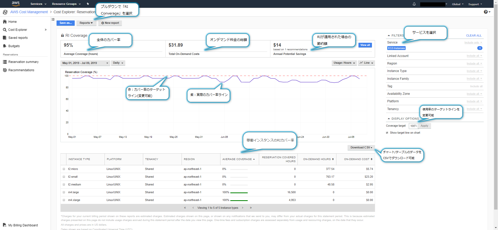Image resolution: width=498 pixels, height=230 pixels.
Task: Open Recommendations in the sidebar
Action: [21, 70]
